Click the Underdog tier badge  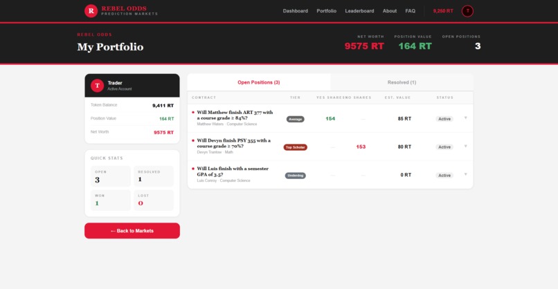coord(296,175)
